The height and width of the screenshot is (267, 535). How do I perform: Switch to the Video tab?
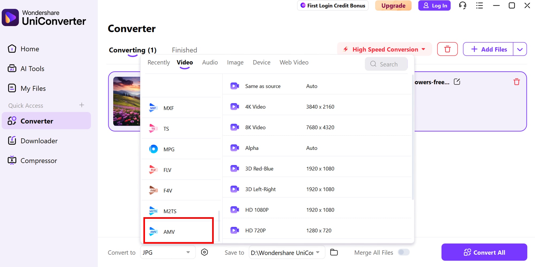coord(185,62)
